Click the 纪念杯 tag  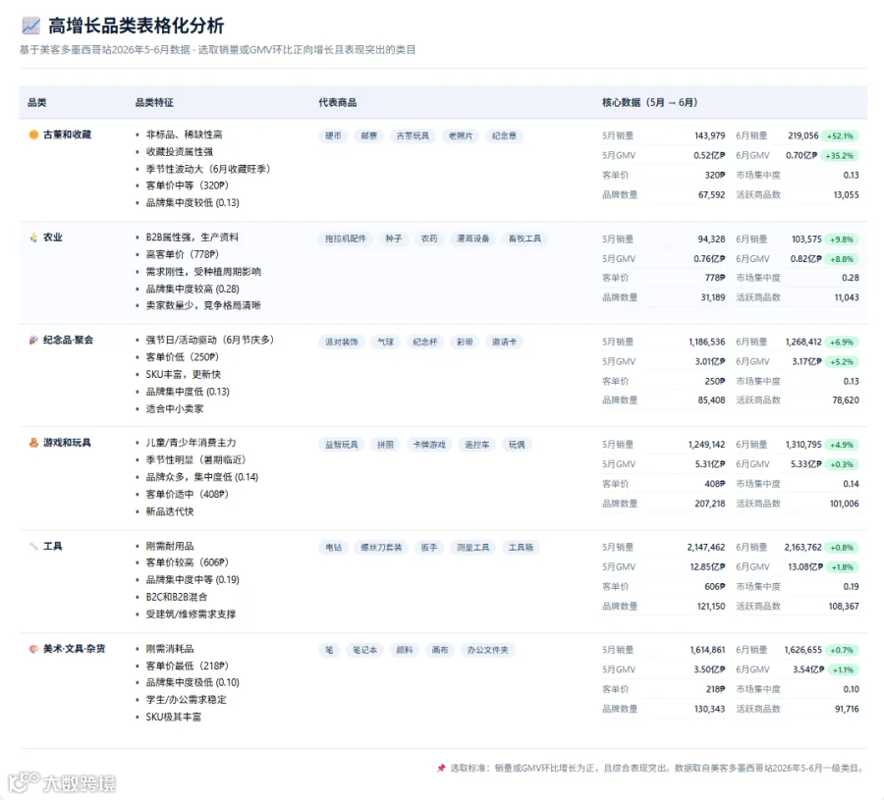425,342
